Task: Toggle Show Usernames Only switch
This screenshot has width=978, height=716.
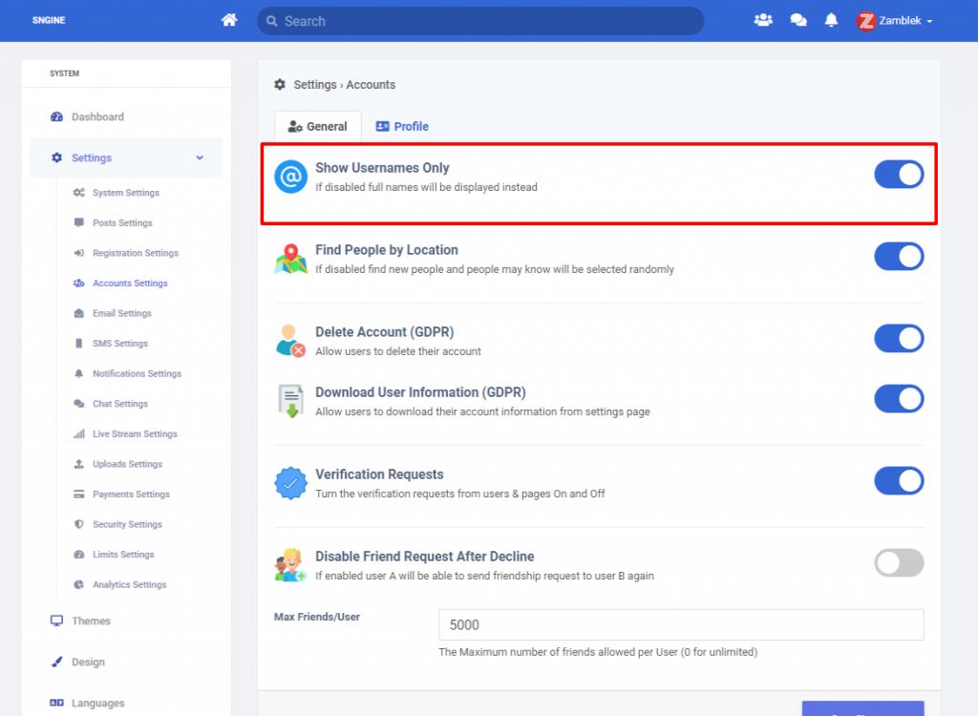Action: (899, 174)
